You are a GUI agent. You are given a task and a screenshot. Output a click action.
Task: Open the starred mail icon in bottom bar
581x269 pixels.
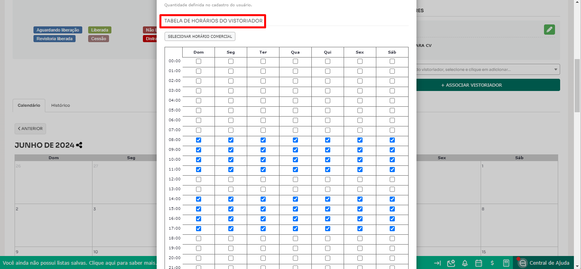pos(451,263)
